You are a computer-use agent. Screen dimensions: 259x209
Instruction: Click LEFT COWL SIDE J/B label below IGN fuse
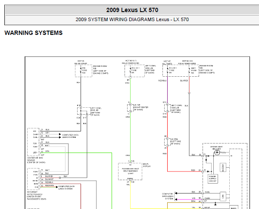[x=96, y=112]
